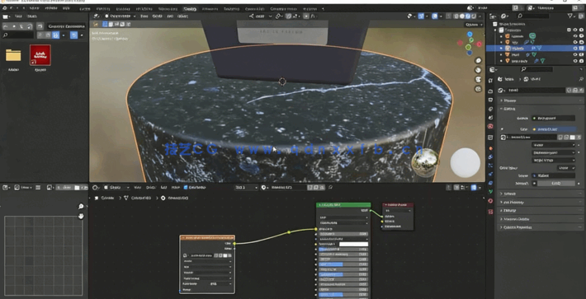586x299 pixels.
Task: Open viewport shading options dropdown arrow
Action: point(480,16)
